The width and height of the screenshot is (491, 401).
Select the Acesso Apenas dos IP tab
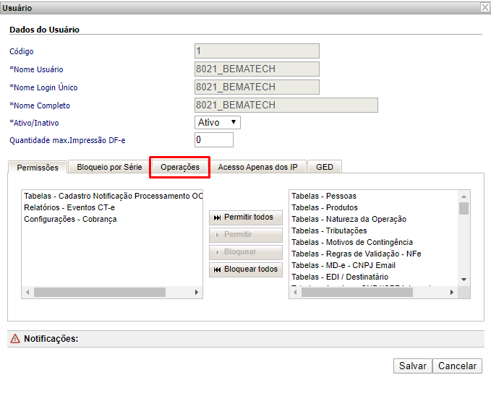257,167
